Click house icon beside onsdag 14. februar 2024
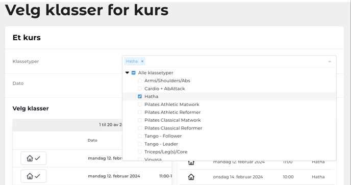The height and width of the screenshot is (185, 351). coord(191,177)
